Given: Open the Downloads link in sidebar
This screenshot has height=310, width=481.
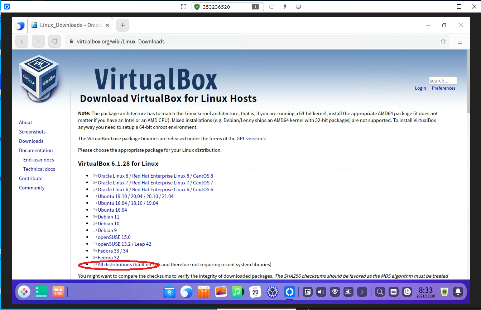Looking at the screenshot, I should click(31, 141).
